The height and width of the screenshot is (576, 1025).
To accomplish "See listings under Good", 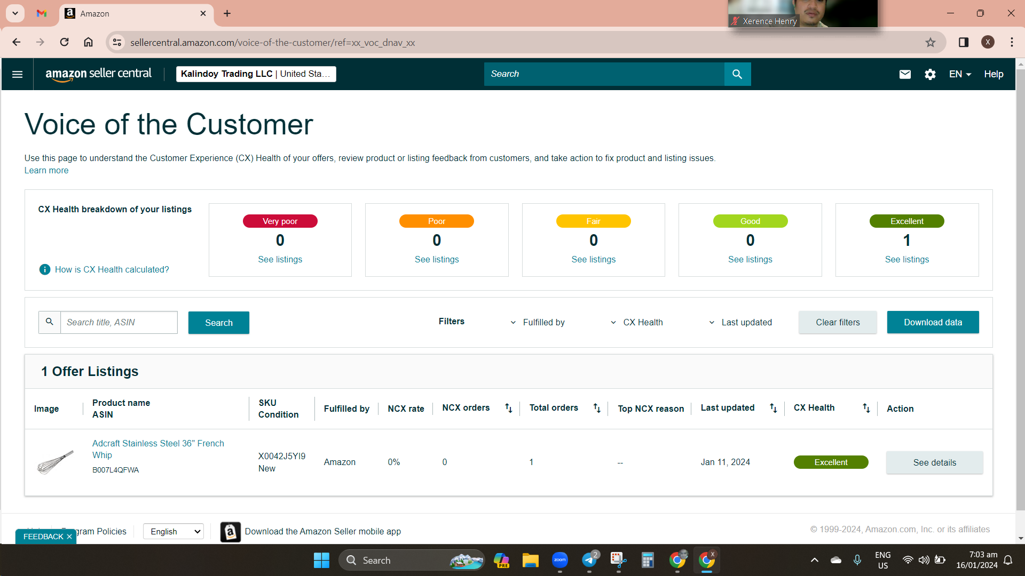I will [750, 260].
